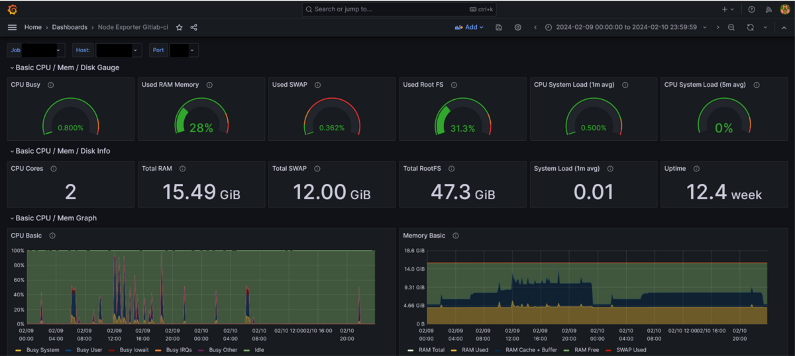Click the 12.4 week uptime value
Viewport: 795px width, 356px height.
(x=724, y=192)
